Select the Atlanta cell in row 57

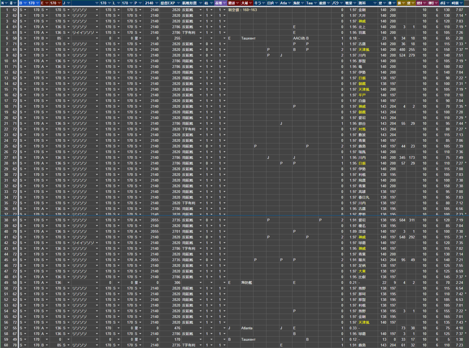pyautogui.click(x=247, y=328)
